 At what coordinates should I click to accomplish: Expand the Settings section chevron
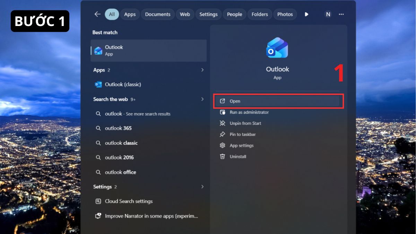[202, 187]
